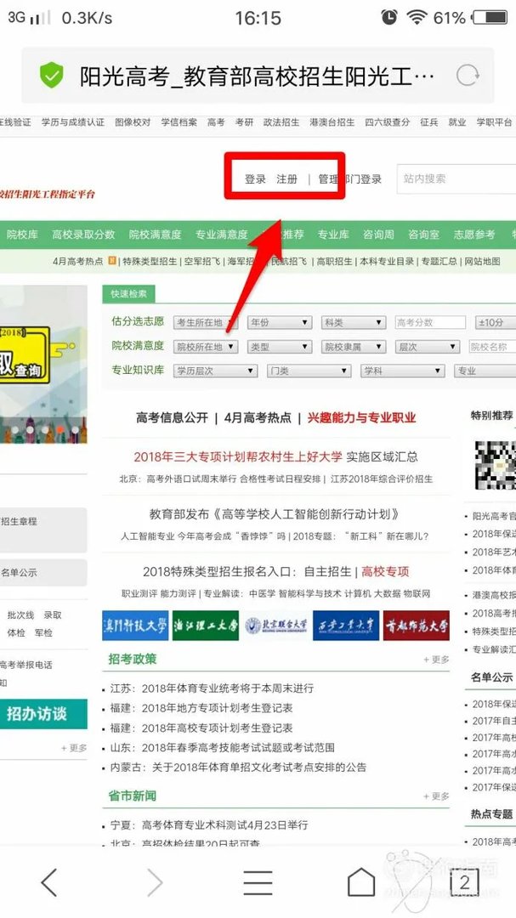Open 学历层次 dropdown
The width and height of the screenshot is (516, 918).
pos(216,371)
